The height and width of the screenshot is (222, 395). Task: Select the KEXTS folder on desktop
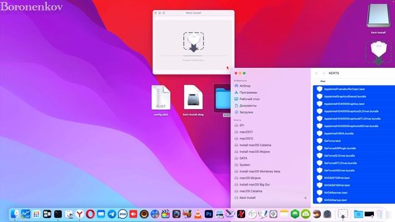coord(223,100)
